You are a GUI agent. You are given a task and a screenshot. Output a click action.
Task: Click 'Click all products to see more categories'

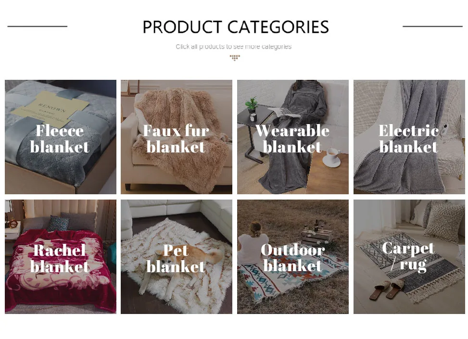pos(233,47)
